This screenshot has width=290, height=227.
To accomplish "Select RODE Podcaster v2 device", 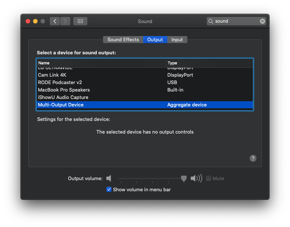I will (145, 82).
